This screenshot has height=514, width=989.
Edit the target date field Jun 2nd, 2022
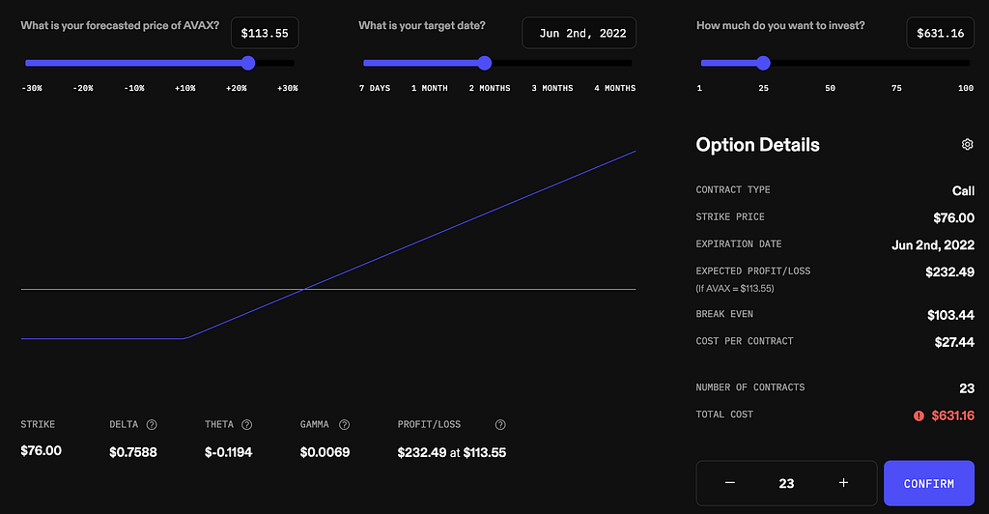tap(579, 33)
